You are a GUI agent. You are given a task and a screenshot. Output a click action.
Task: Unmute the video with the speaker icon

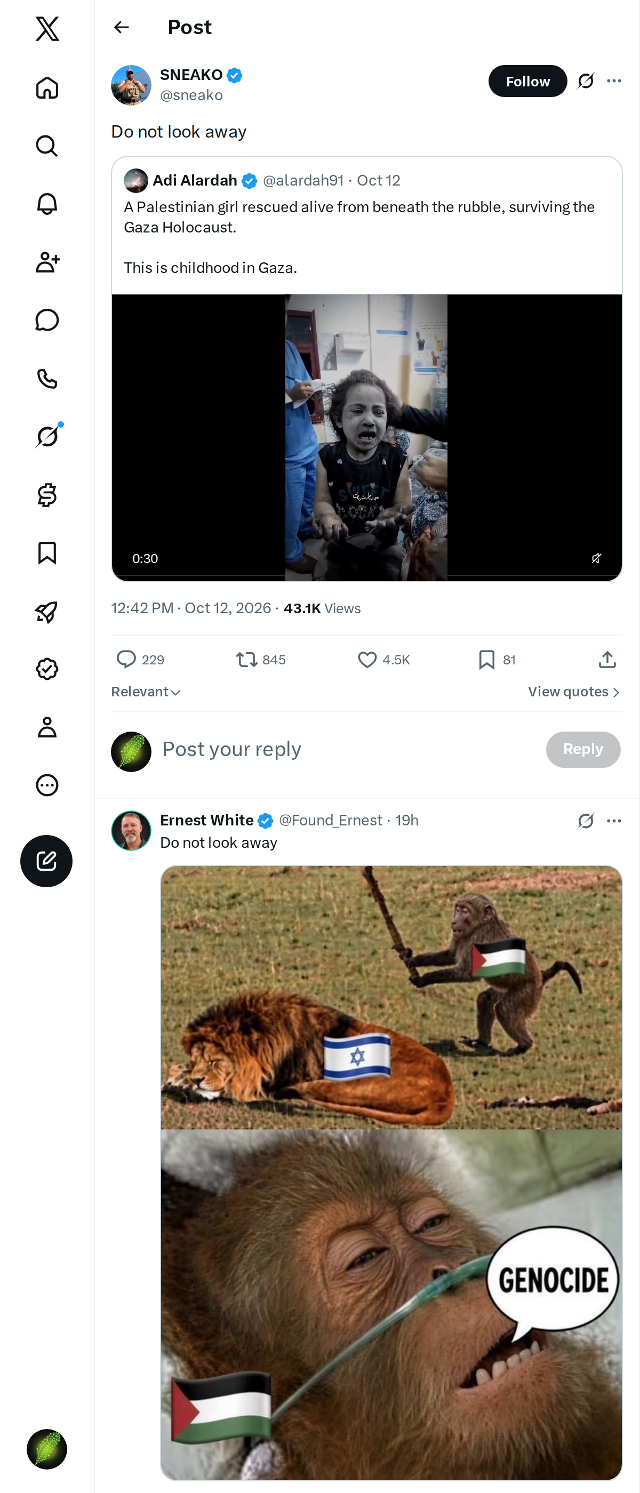coord(596,558)
